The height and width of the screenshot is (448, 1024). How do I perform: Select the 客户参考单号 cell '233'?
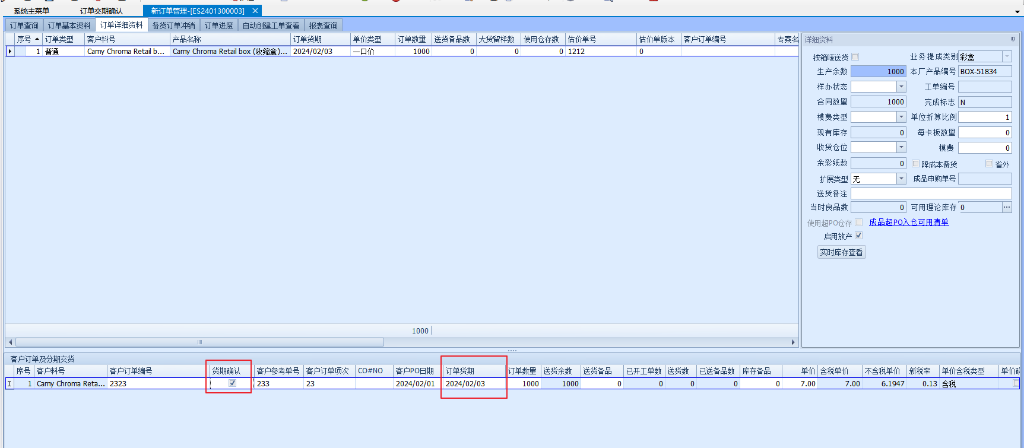pyautogui.click(x=279, y=384)
